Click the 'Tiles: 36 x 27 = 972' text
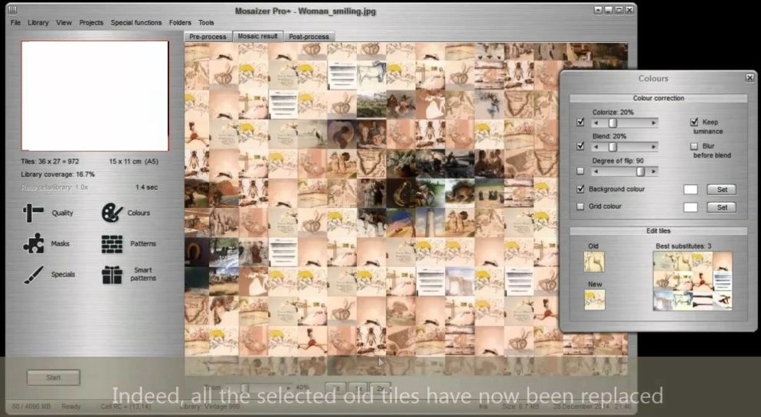This screenshot has width=761, height=417. (x=50, y=161)
